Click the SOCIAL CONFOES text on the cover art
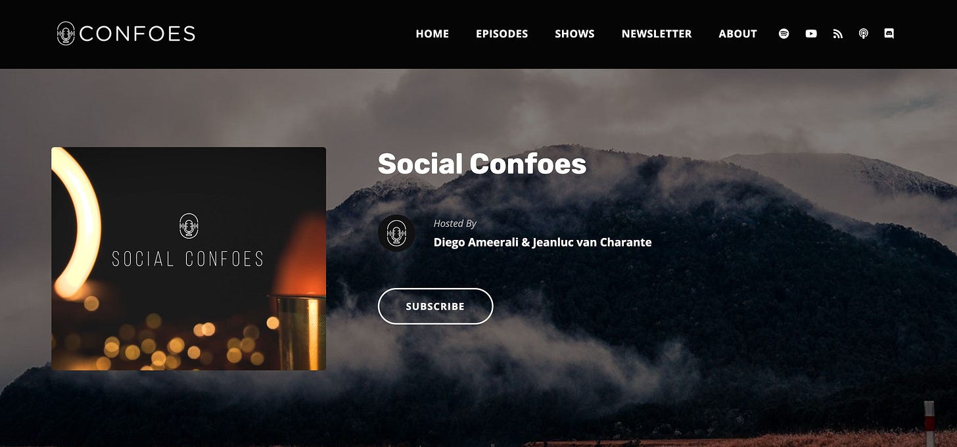This screenshot has height=447, width=957. click(188, 259)
